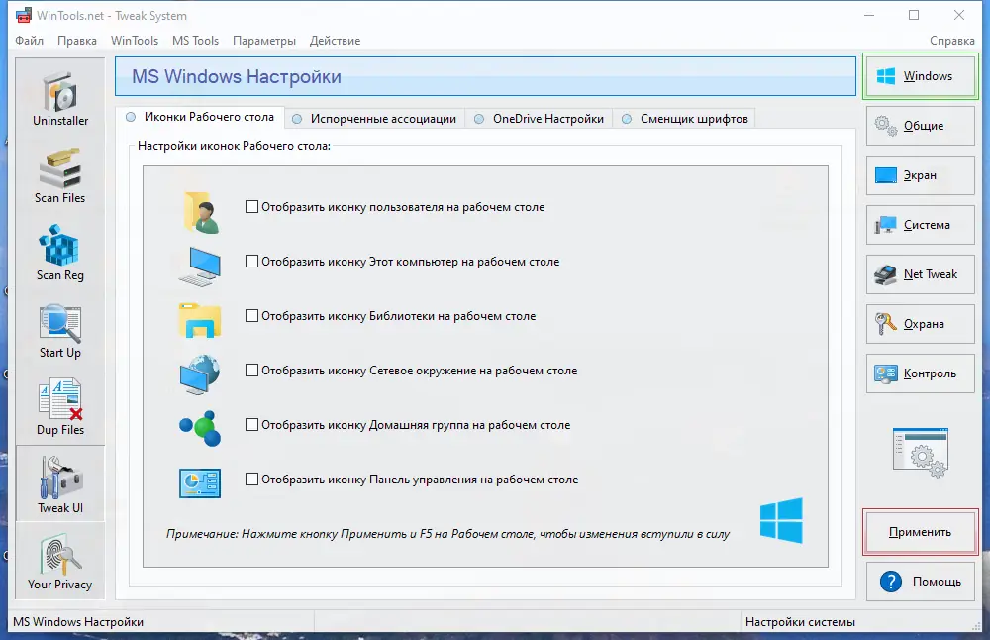Screen dimensions: 990x640
Task: Click the user folder icon
Action: tap(201, 213)
